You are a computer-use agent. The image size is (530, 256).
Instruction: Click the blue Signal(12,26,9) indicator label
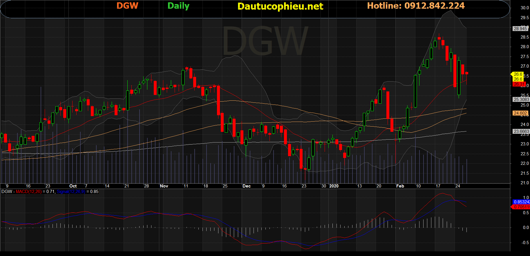coord(71,192)
